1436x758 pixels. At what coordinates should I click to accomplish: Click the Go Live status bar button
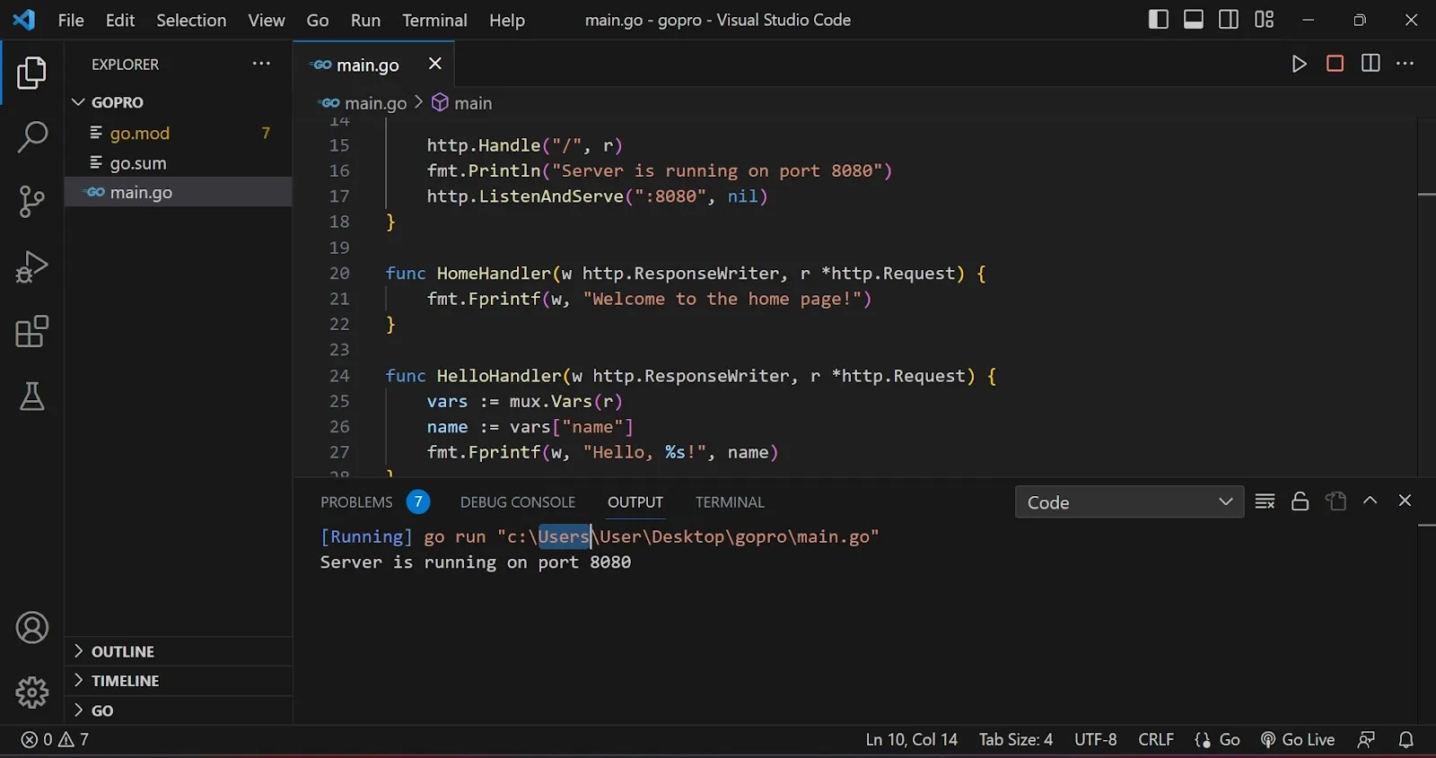tap(1298, 740)
